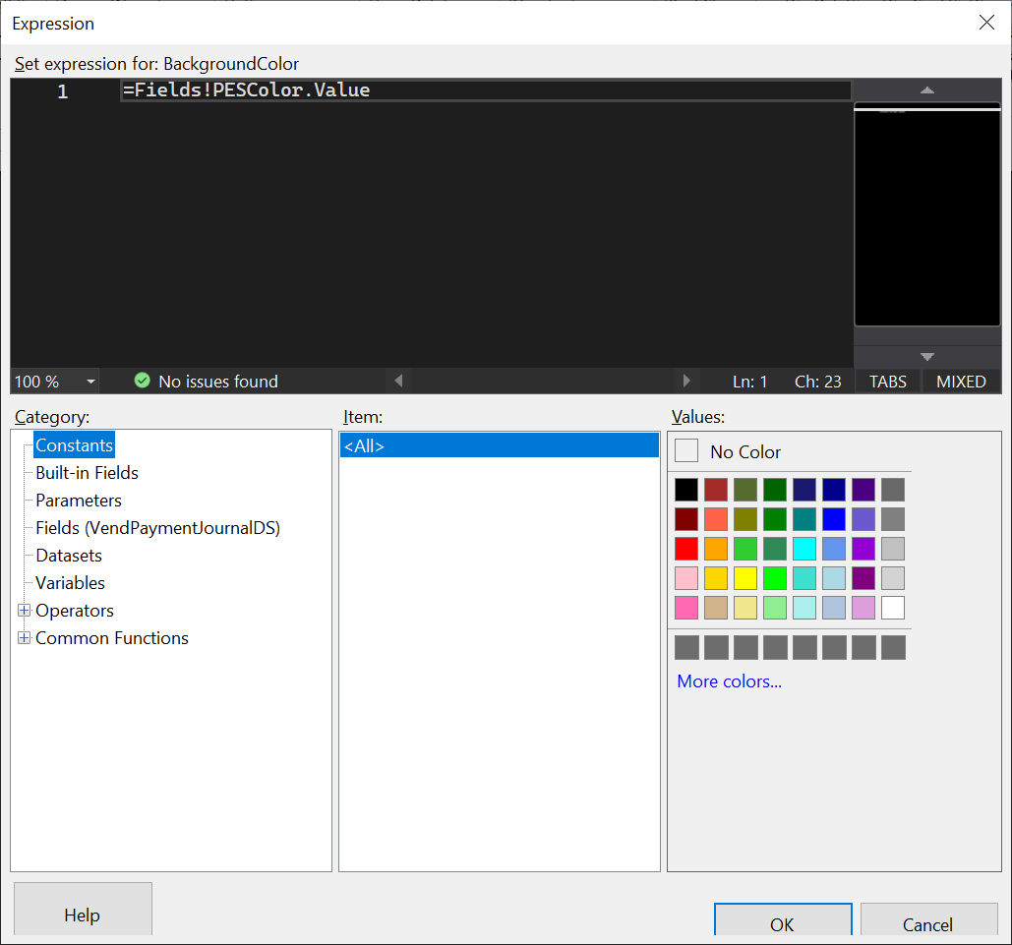Pick the tan color swatch
This screenshot has height=945, width=1012.
(716, 608)
